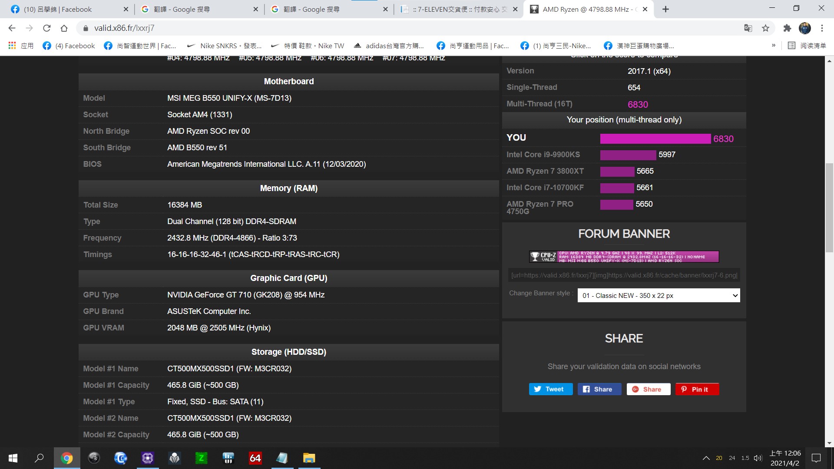This screenshot has width=834, height=469.
Task: Open the Change Banner style dropdown
Action: click(659, 296)
